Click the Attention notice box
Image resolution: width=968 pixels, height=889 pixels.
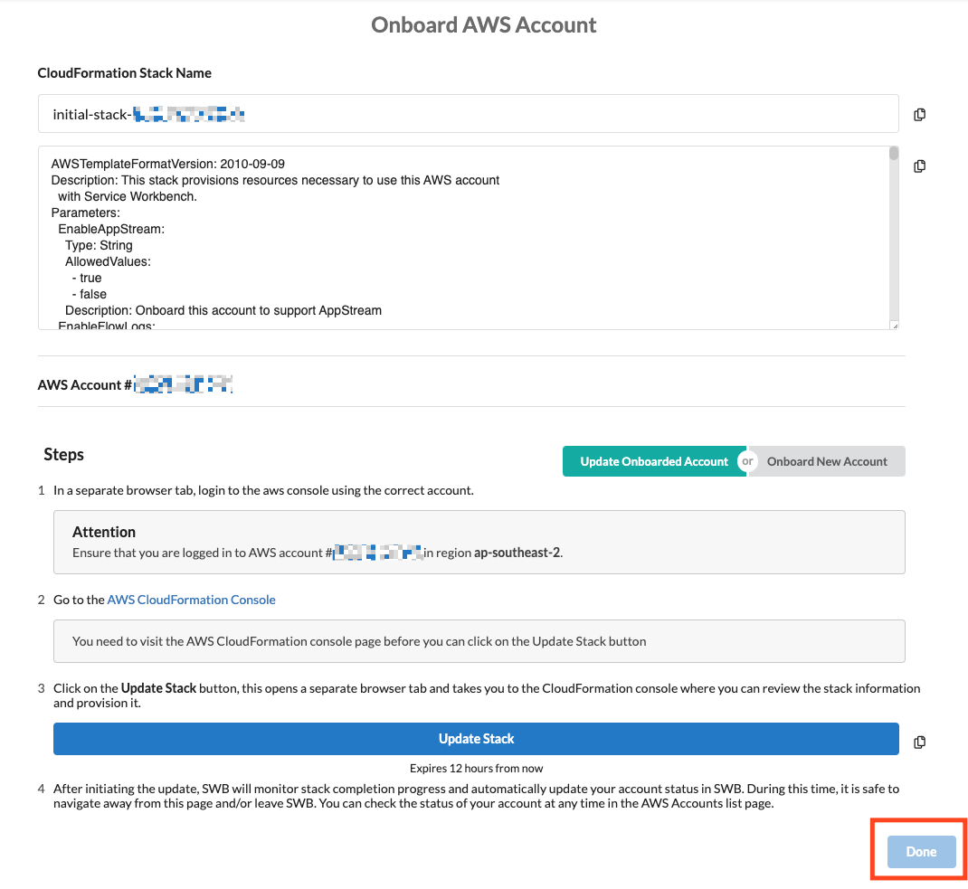point(479,541)
